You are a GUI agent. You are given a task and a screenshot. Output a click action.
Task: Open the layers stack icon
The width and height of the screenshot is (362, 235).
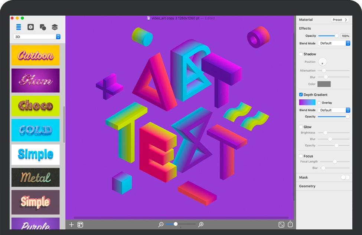(x=55, y=27)
